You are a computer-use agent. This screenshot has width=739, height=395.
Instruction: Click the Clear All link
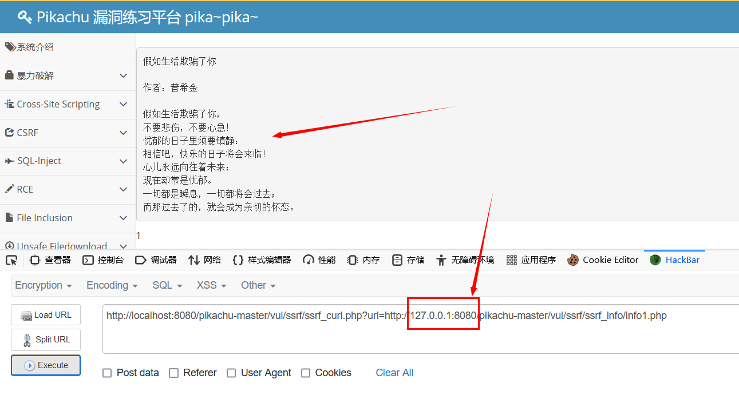[394, 373]
